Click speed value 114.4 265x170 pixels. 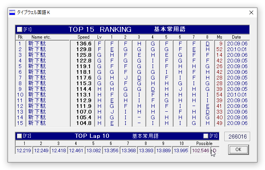tap(84, 89)
